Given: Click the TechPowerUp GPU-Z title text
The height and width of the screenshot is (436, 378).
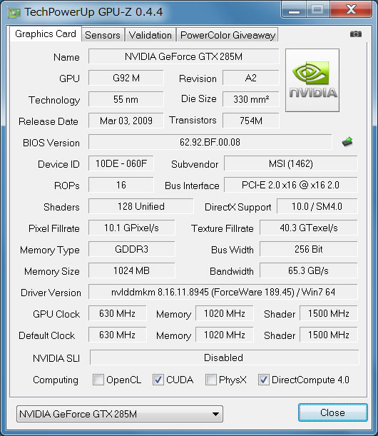Looking at the screenshot, I should (x=93, y=12).
